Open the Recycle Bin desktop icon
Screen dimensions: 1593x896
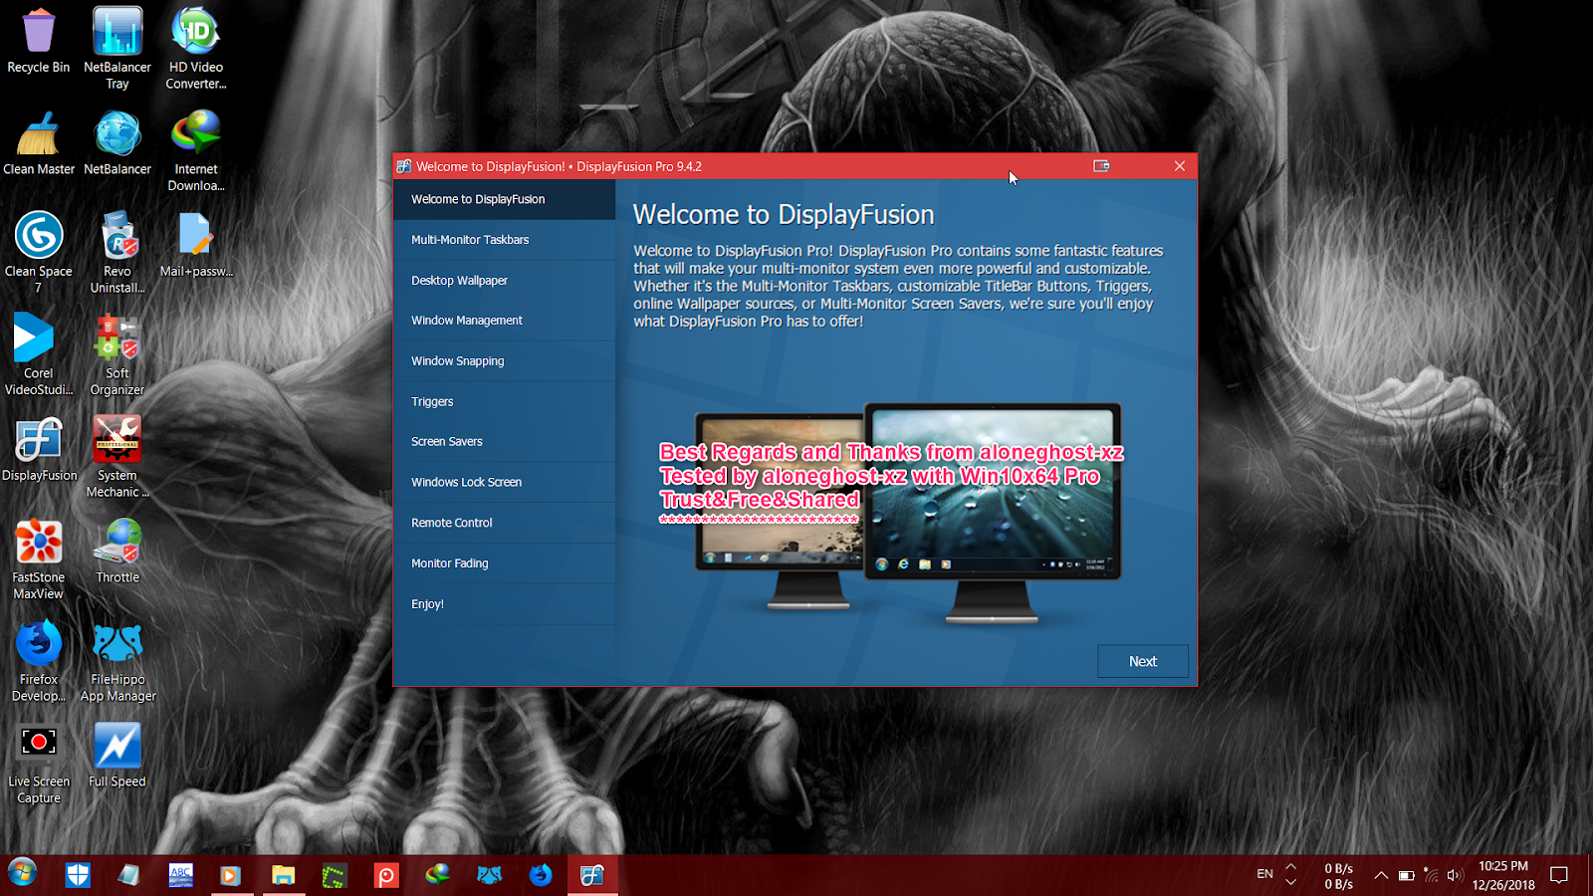pyautogui.click(x=39, y=41)
